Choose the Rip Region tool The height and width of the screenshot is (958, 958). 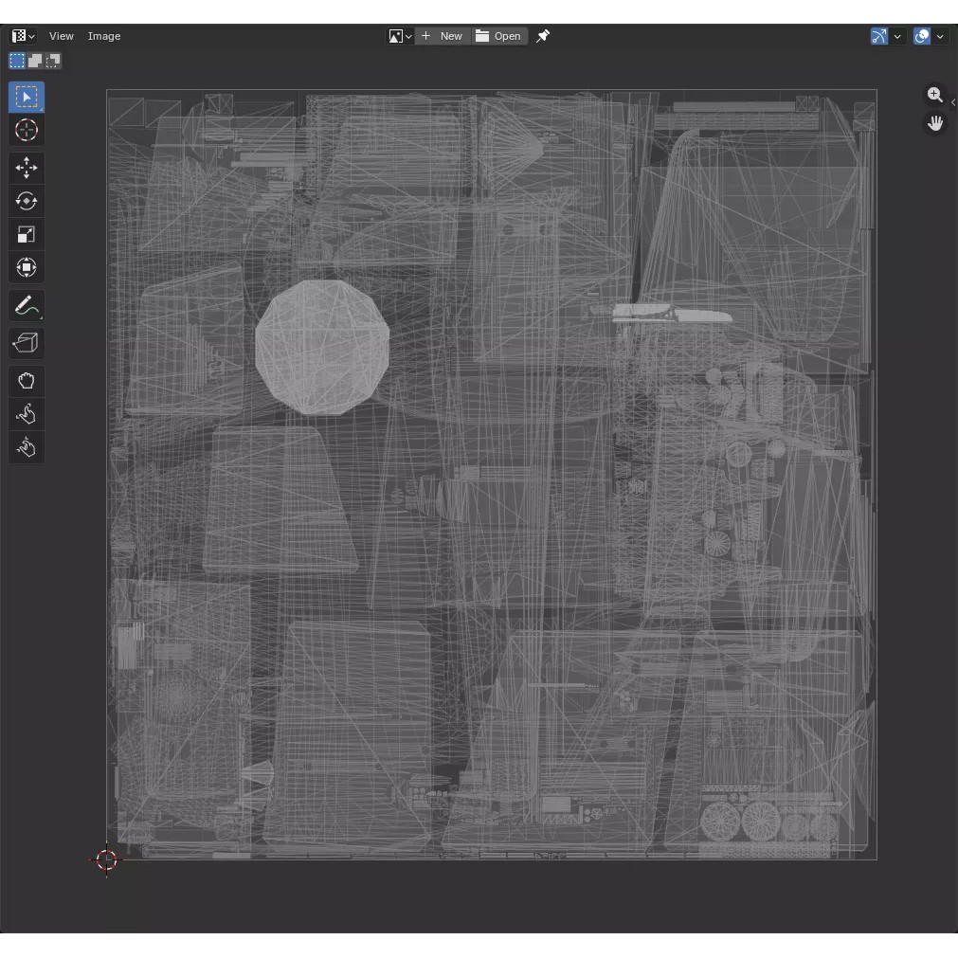click(27, 343)
